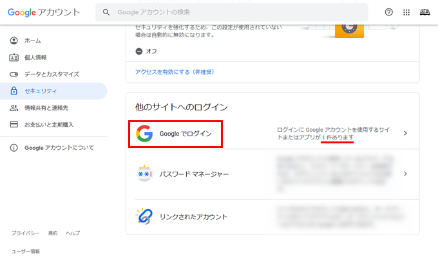438x261 pixels.
Task: Click the ホーム person icon
Action: pos(14,40)
